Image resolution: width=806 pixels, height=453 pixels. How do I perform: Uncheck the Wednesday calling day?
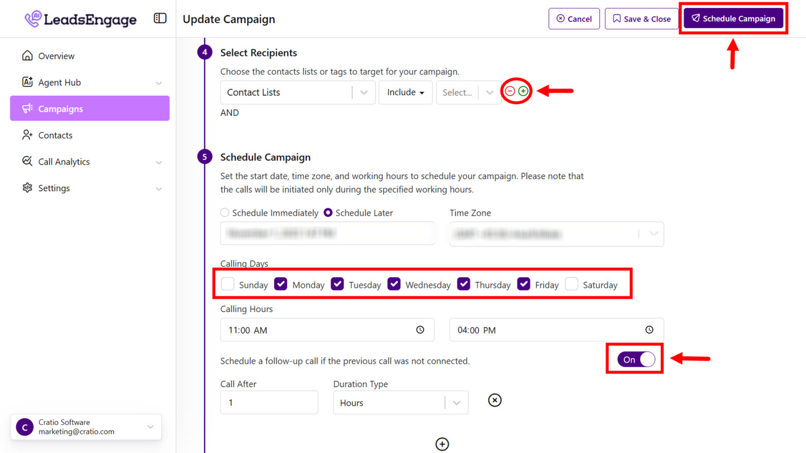(x=394, y=284)
